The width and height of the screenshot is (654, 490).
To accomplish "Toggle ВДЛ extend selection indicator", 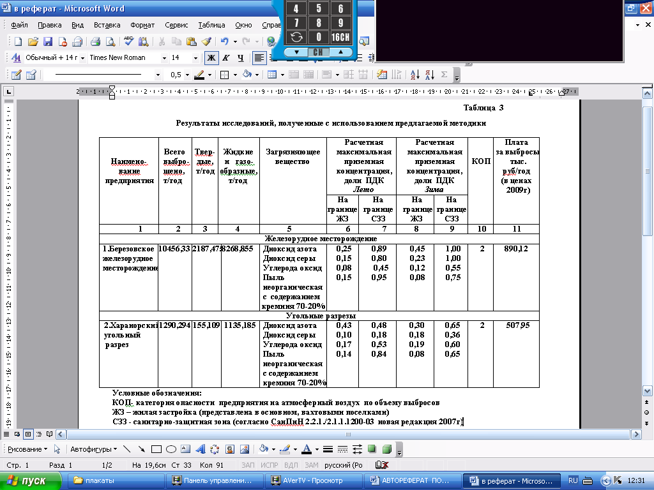I will coord(291,465).
